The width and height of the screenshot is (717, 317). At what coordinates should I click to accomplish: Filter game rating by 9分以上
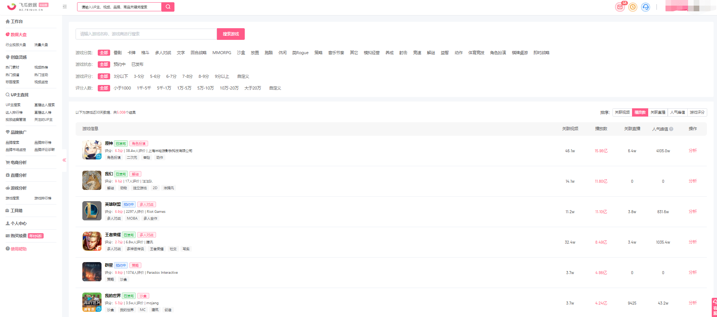[222, 76]
